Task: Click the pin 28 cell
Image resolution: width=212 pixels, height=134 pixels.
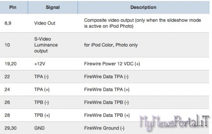Action: point(7,115)
